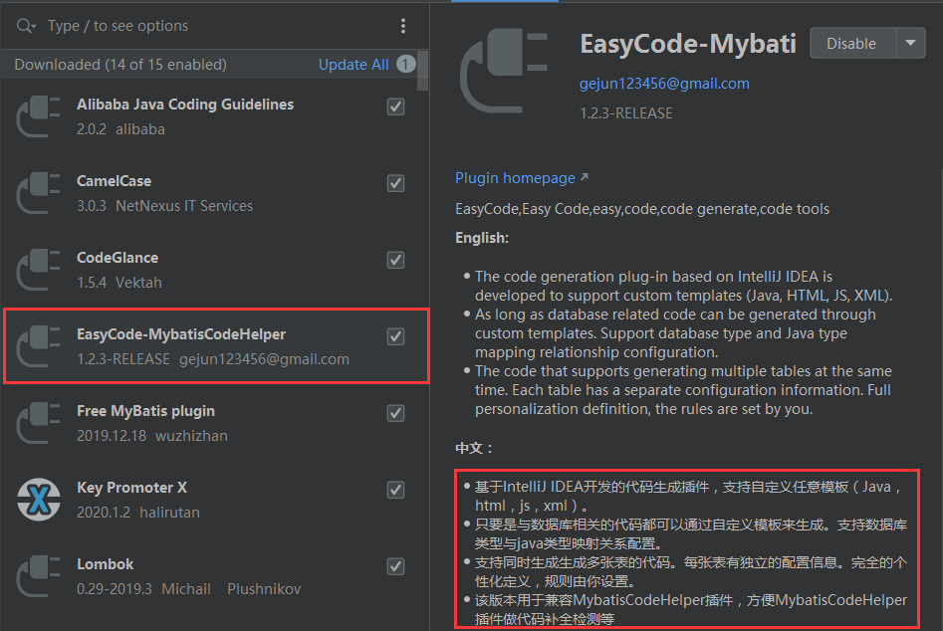This screenshot has height=631, width=943.
Task: Click Alibaba Java Coding Guidelines plugin icon
Action: coord(39,116)
